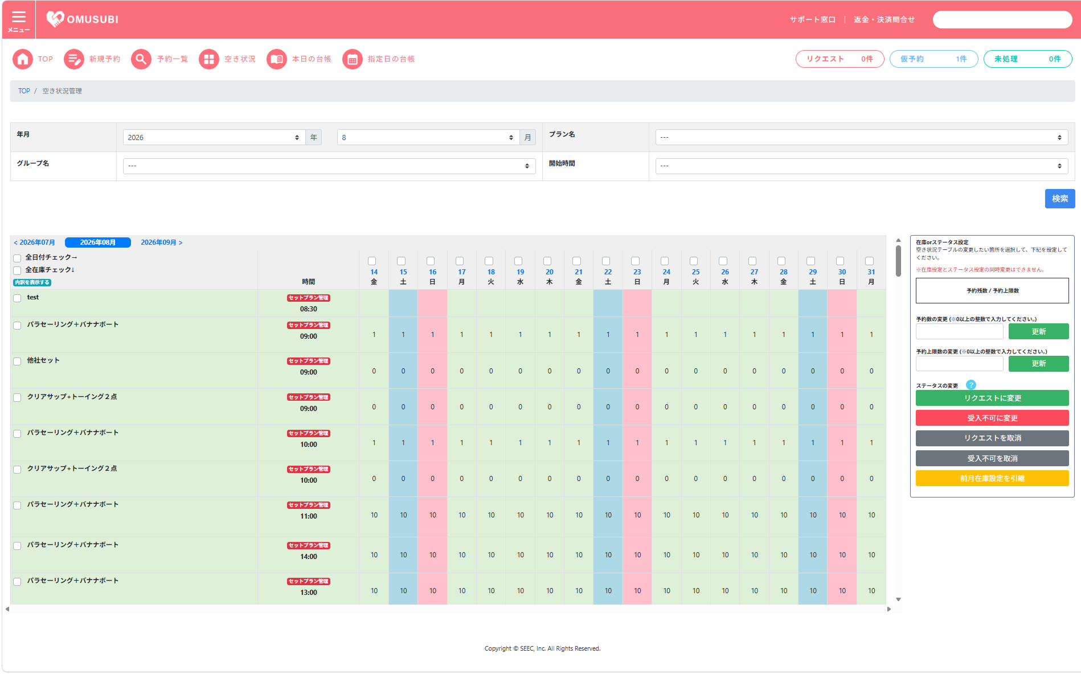Click the blue 検索 button
Image resolution: width=1081 pixels, height=674 pixels.
tap(1059, 199)
